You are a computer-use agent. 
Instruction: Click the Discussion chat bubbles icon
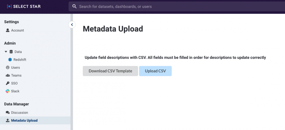[8, 112]
